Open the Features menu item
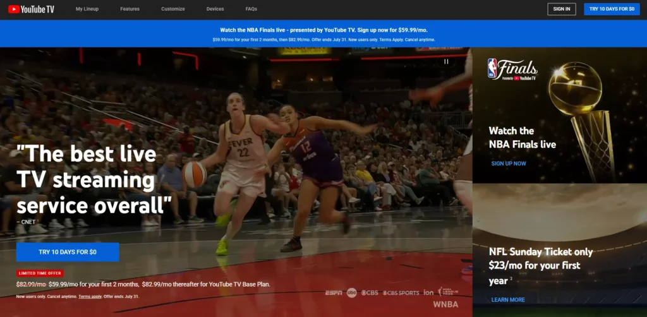Viewport: 647px width, 317px height. (130, 9)
